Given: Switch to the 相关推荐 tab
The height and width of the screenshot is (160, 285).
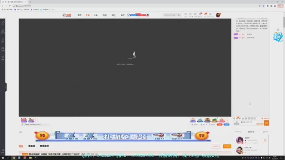Looking at the screenshot, I should point(44,146).
